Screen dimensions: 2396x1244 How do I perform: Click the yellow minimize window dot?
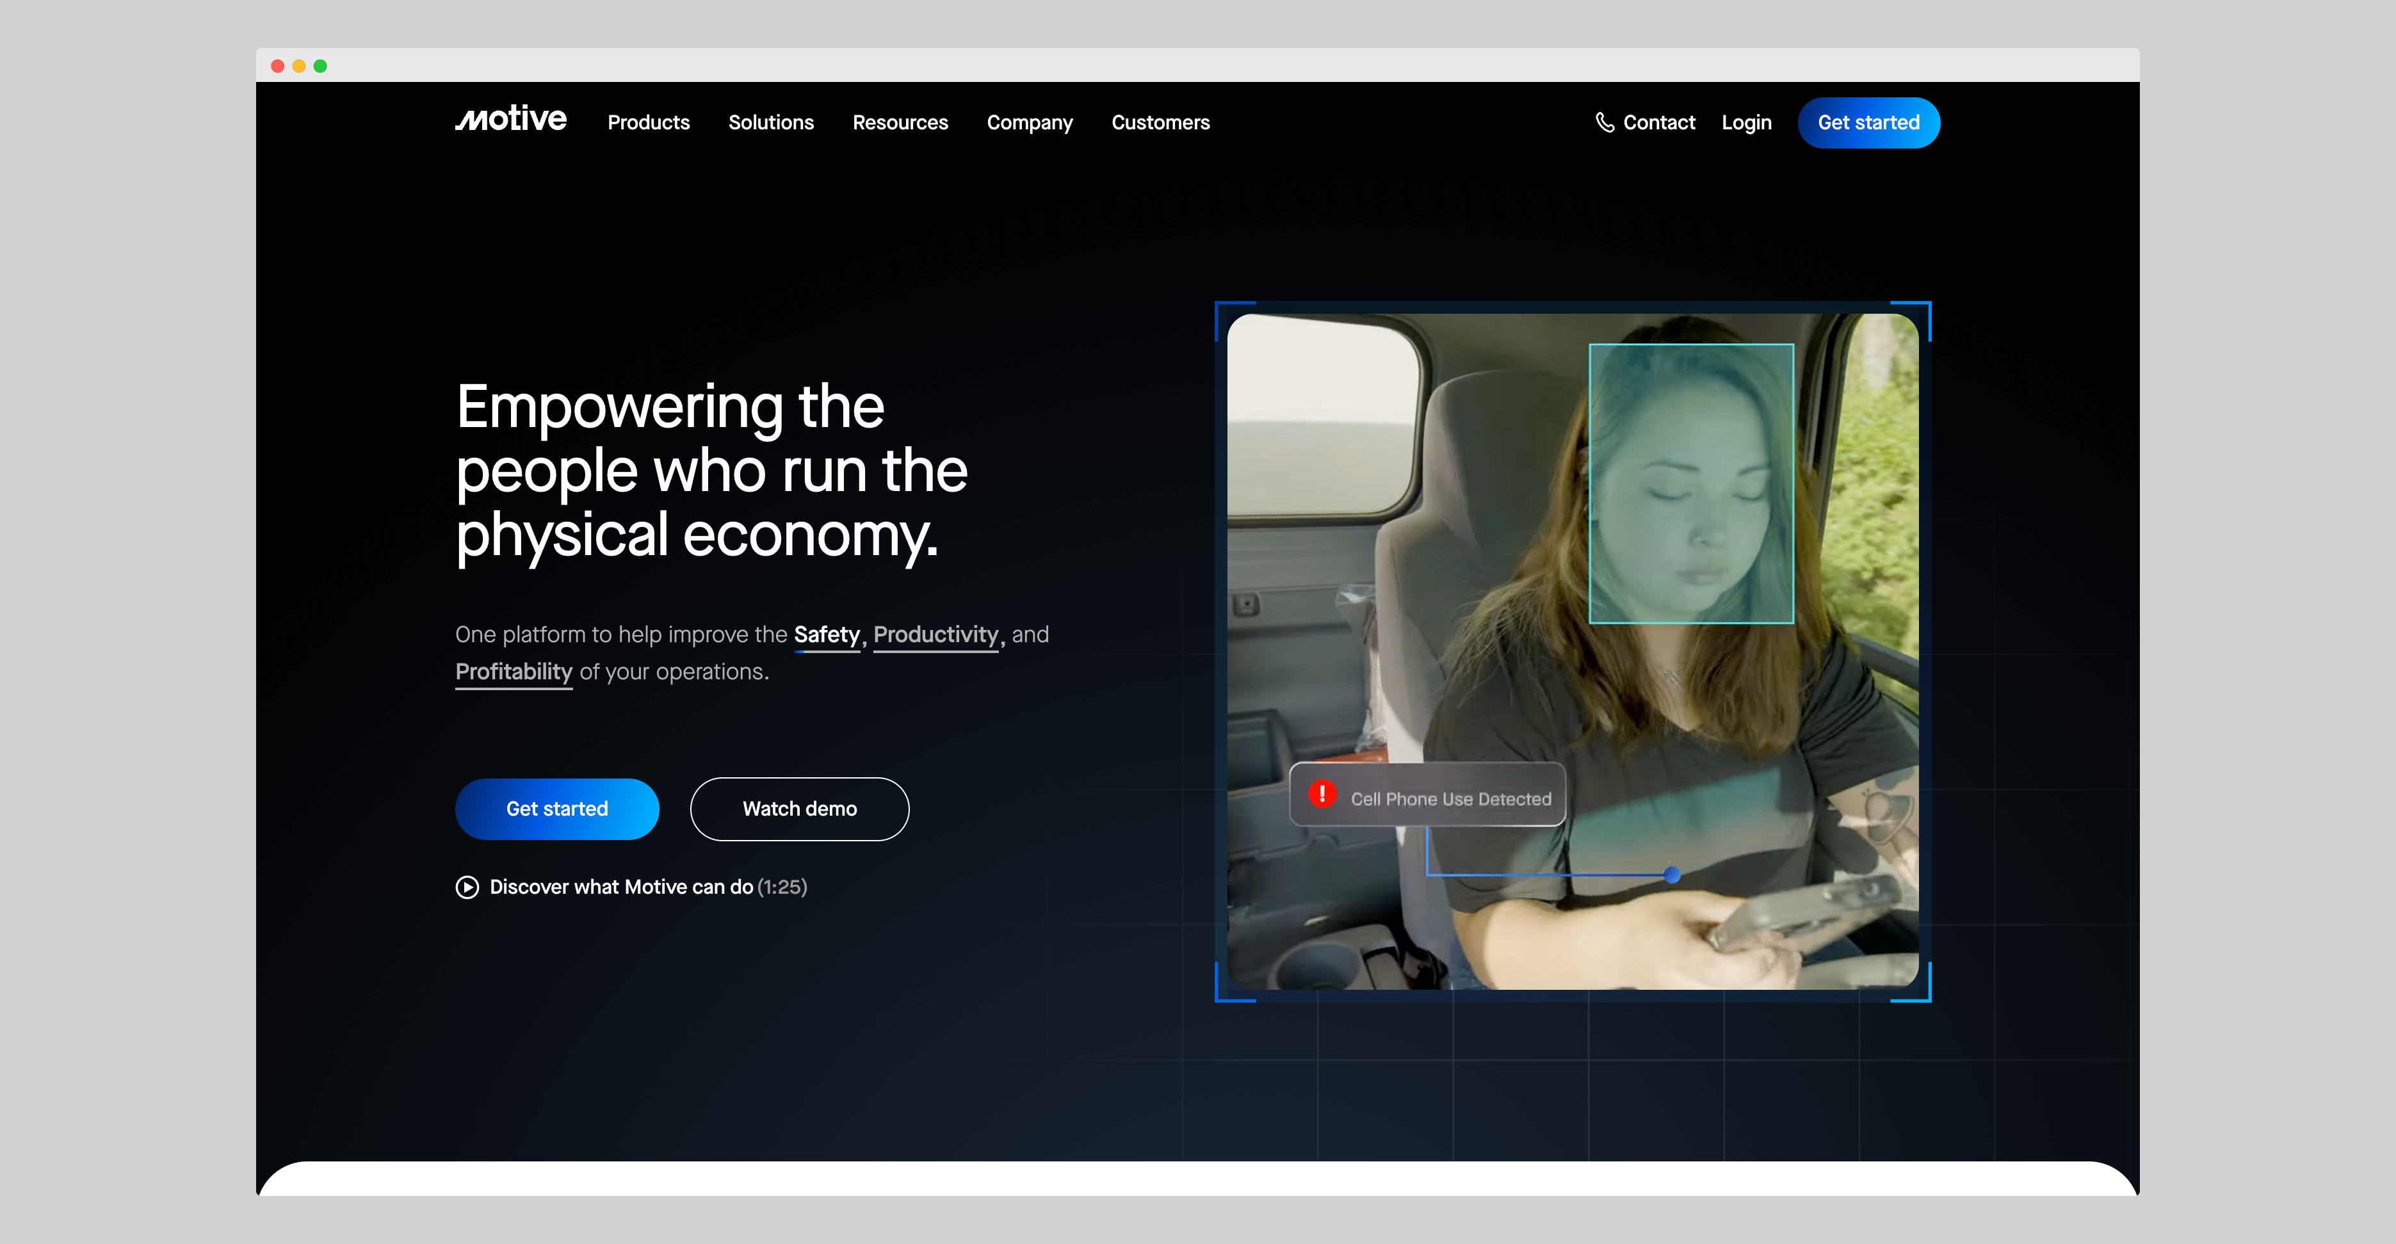pos(298,66)
